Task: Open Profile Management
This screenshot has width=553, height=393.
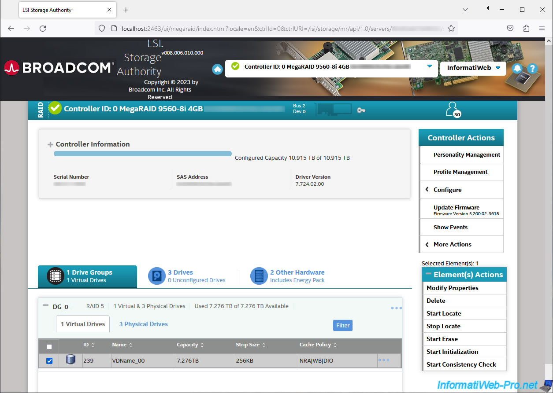Action: click(462, 172)
